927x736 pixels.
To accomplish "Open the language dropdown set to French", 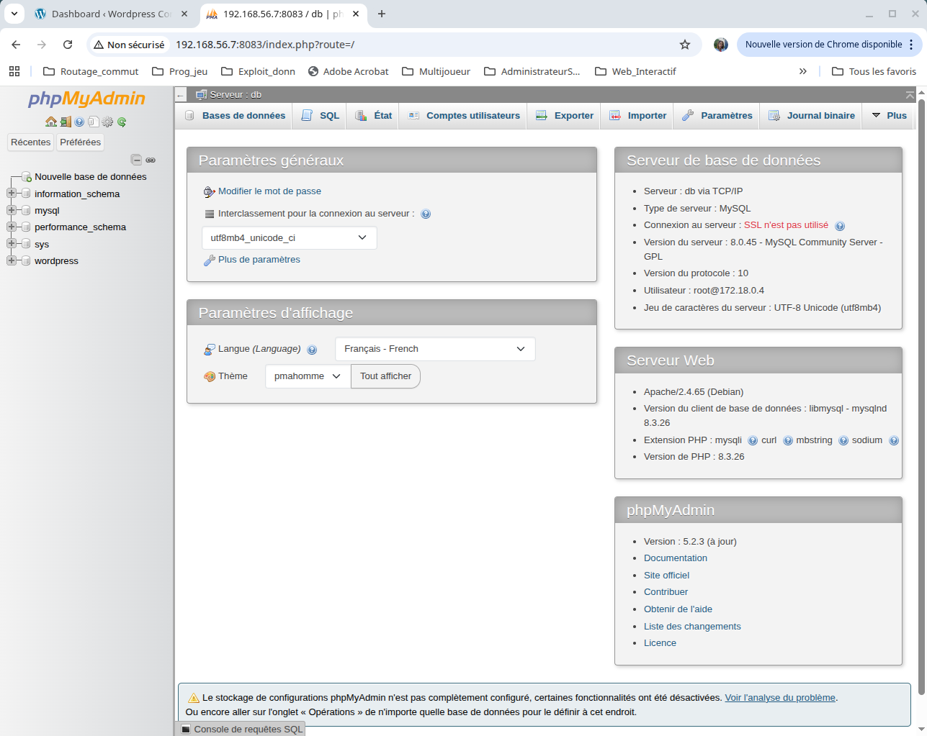I will pyautogui.click(x=434, y=349).
